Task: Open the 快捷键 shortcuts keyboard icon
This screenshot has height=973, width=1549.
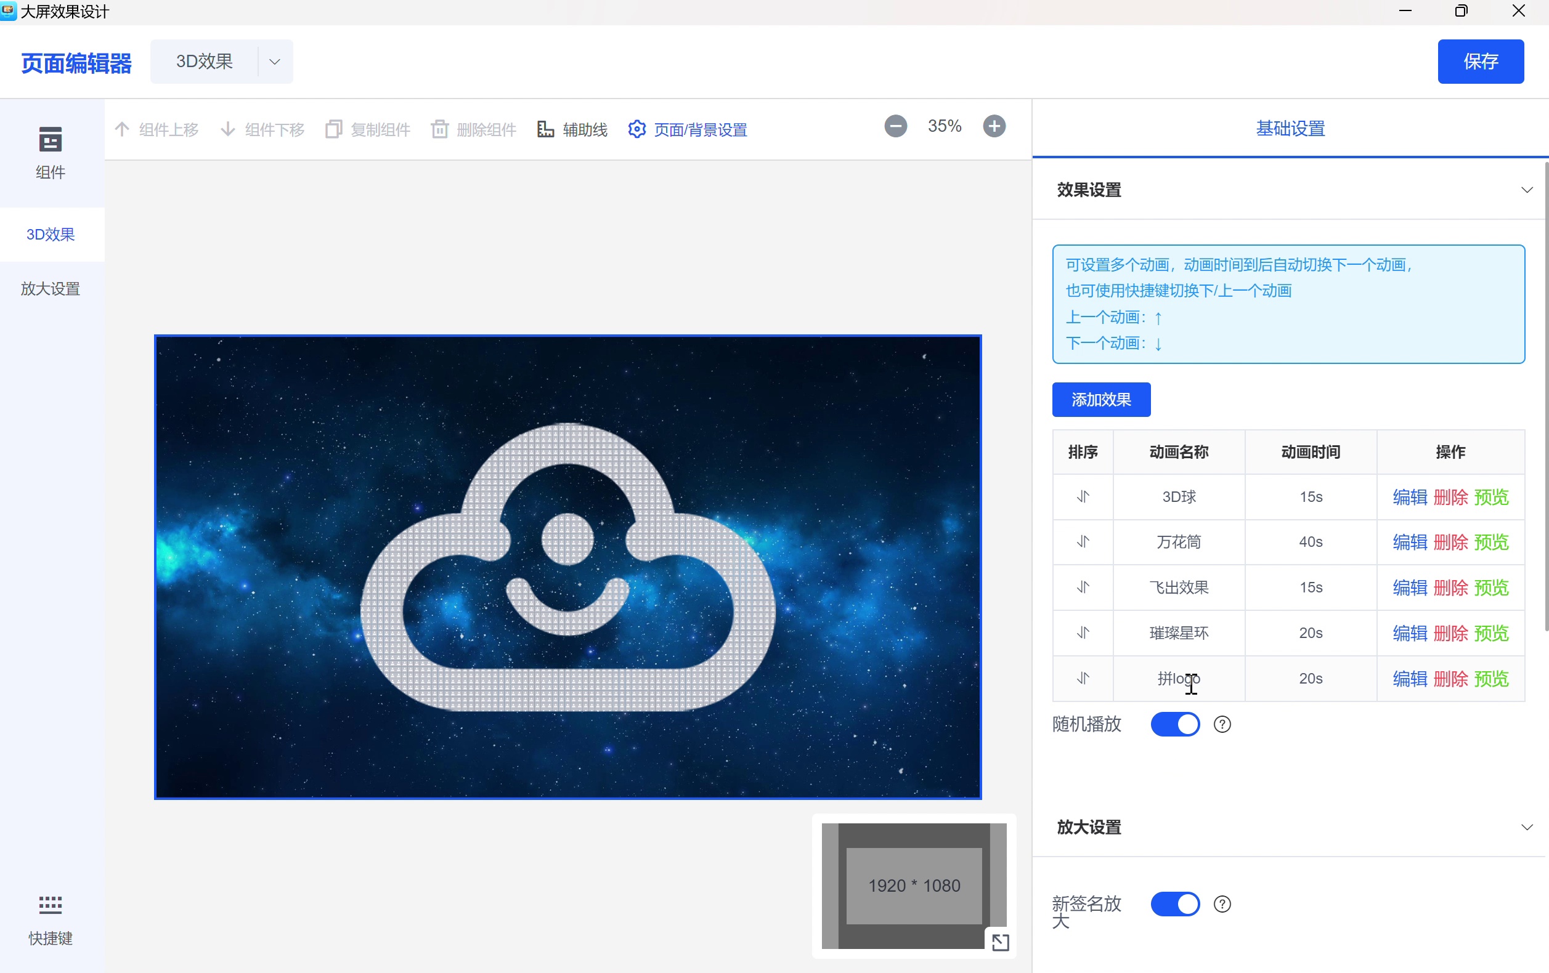Action: 50,904
